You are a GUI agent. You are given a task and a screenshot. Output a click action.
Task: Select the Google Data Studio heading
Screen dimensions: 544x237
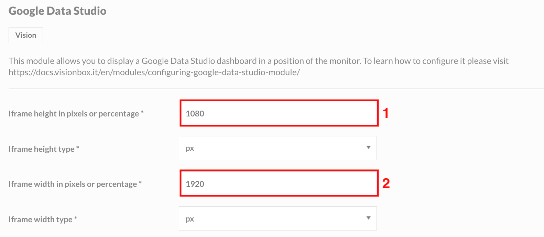(57, 11)
